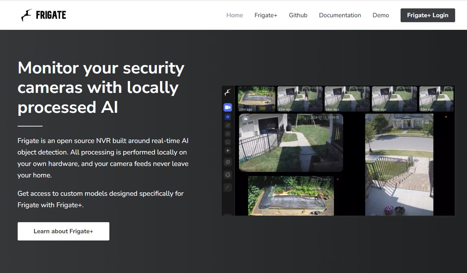The width and height of the screenshot is (467, 273).
Task: Click the Frigate+ Login button
Action: [428, 15]
